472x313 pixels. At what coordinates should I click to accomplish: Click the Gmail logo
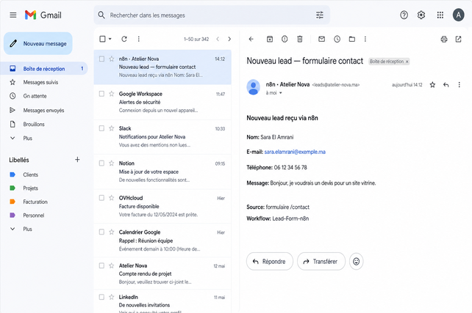43,15
